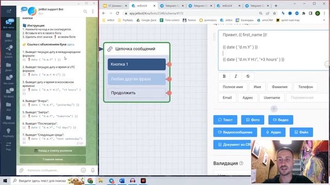The width and height of the screenshot is (330, 185).
Task: Click the red connector dot of Продолжить
Action: pos(169,93)
